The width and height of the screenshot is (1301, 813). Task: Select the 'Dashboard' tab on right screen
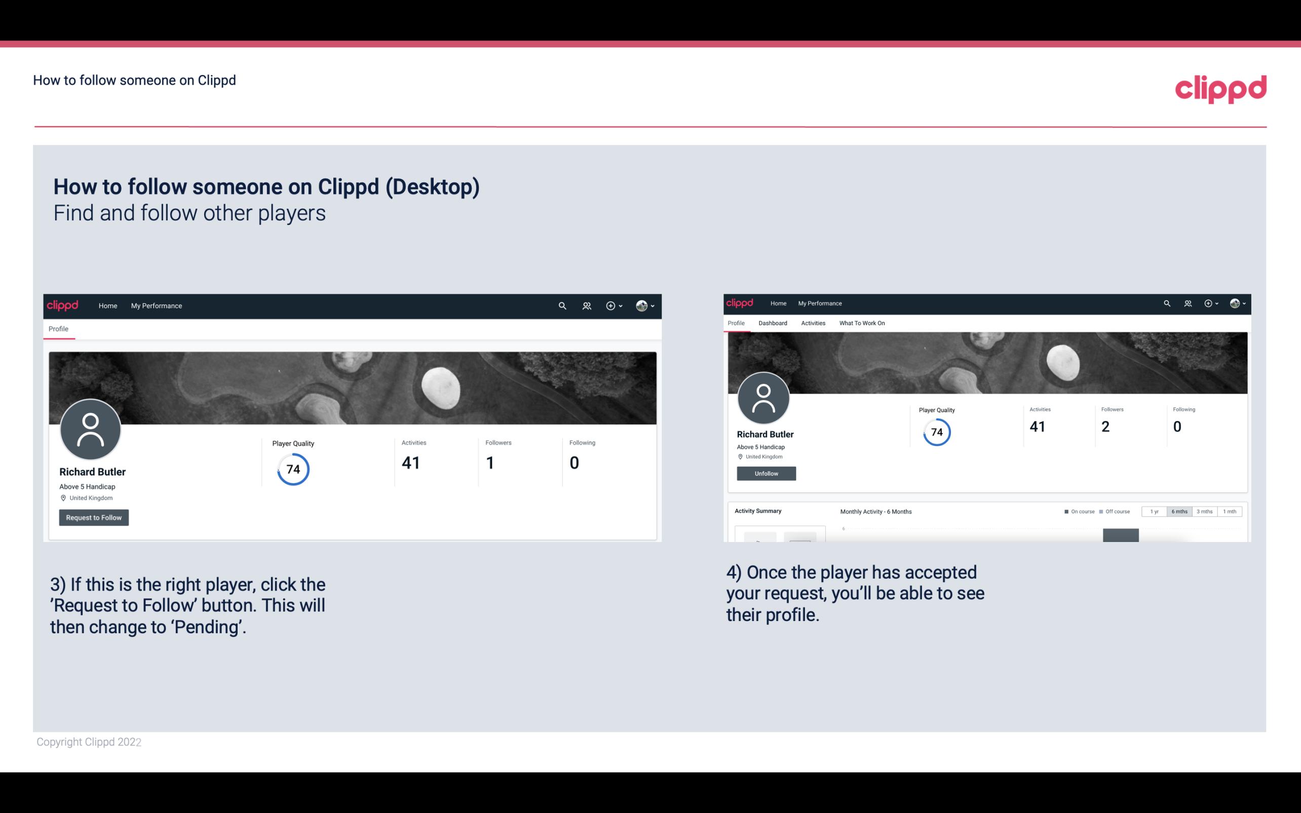tap(772, 322)
